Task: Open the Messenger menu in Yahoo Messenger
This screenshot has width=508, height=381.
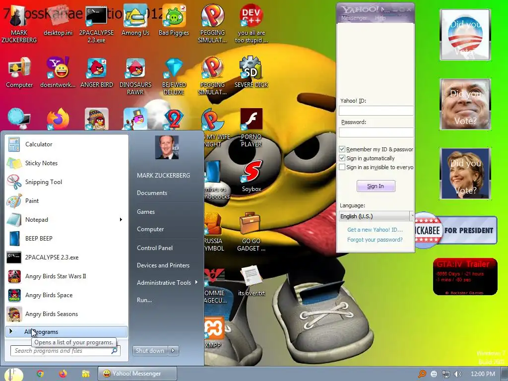Action: click(x=354, y=18)
